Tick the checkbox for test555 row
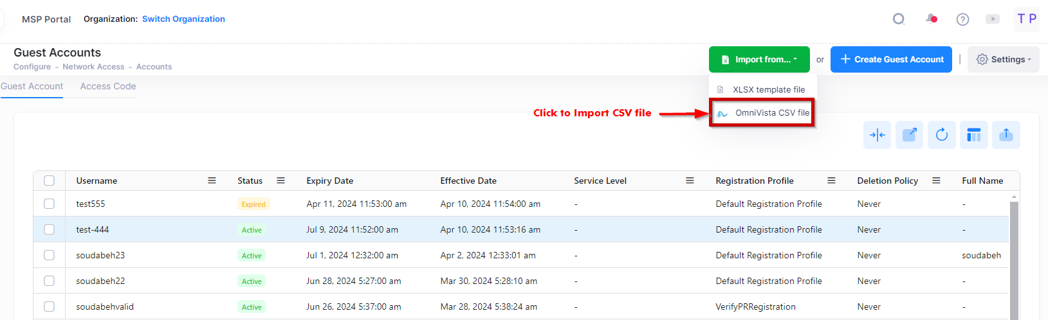1048x320 pixels. click(x=49, y=204)
